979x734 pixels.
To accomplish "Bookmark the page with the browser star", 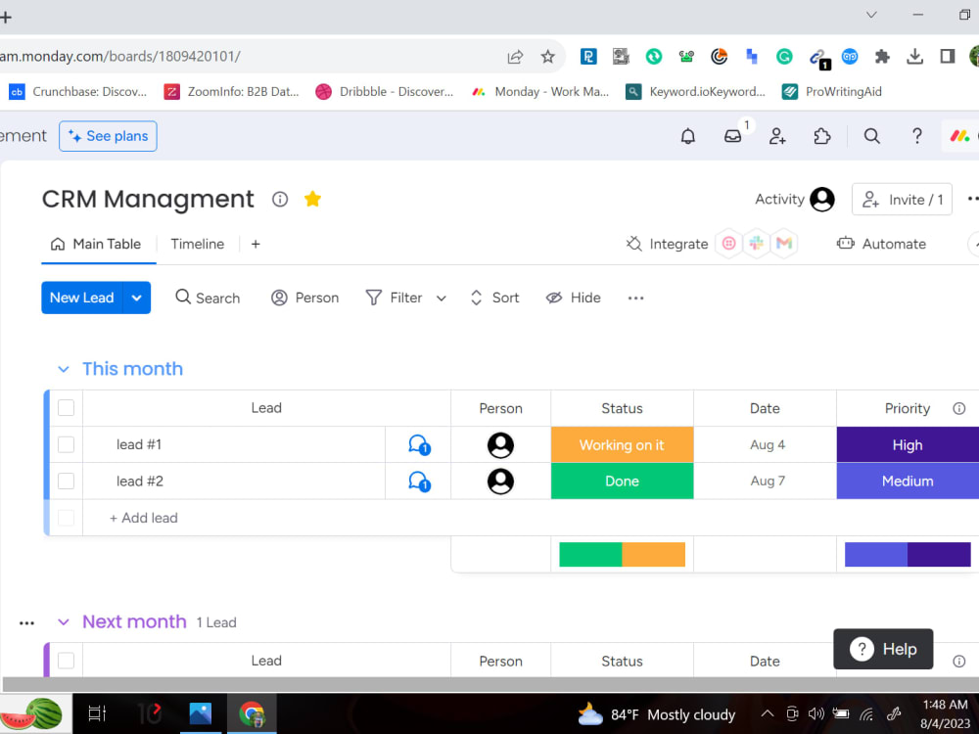I will (547, 57).
